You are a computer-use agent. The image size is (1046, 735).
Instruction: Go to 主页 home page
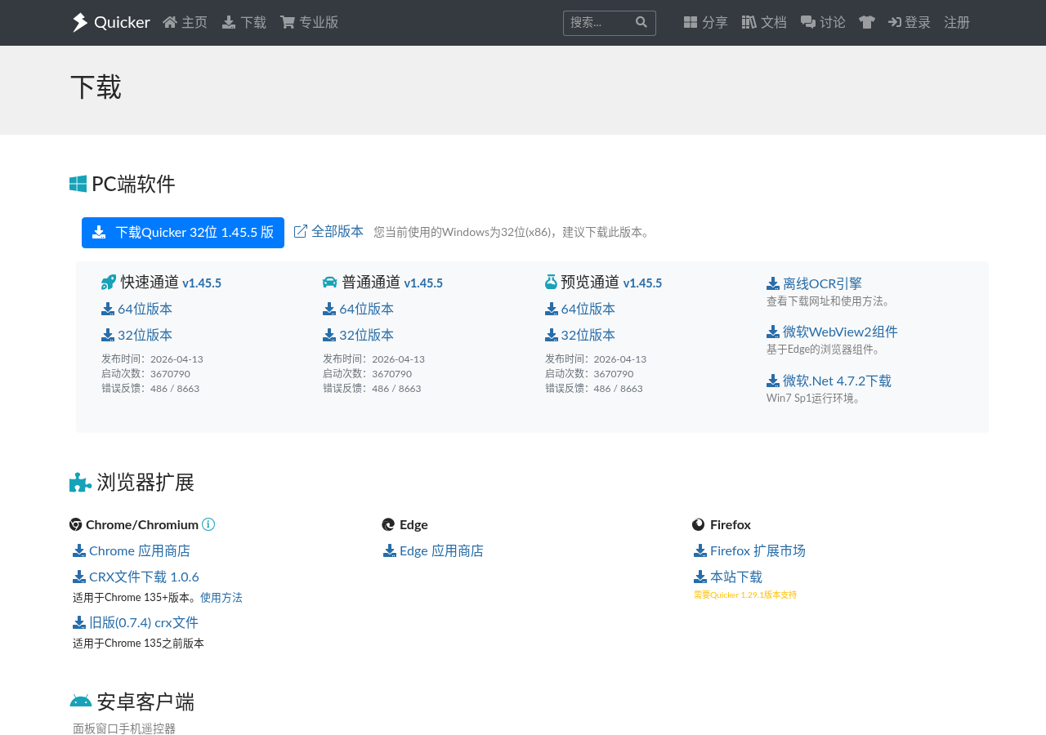point(186,23)
